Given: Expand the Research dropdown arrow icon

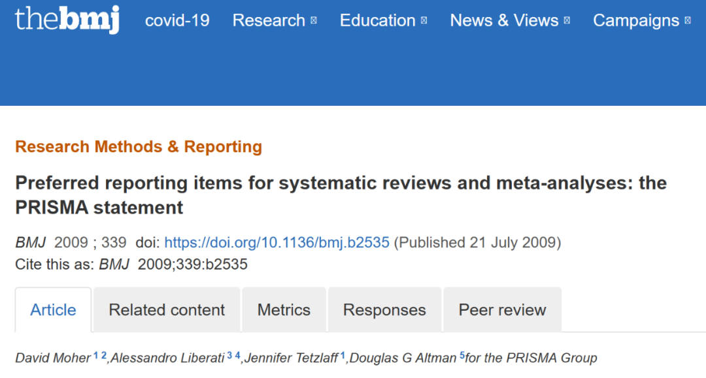Looking at the screenshot, I should tap(314, 20).
